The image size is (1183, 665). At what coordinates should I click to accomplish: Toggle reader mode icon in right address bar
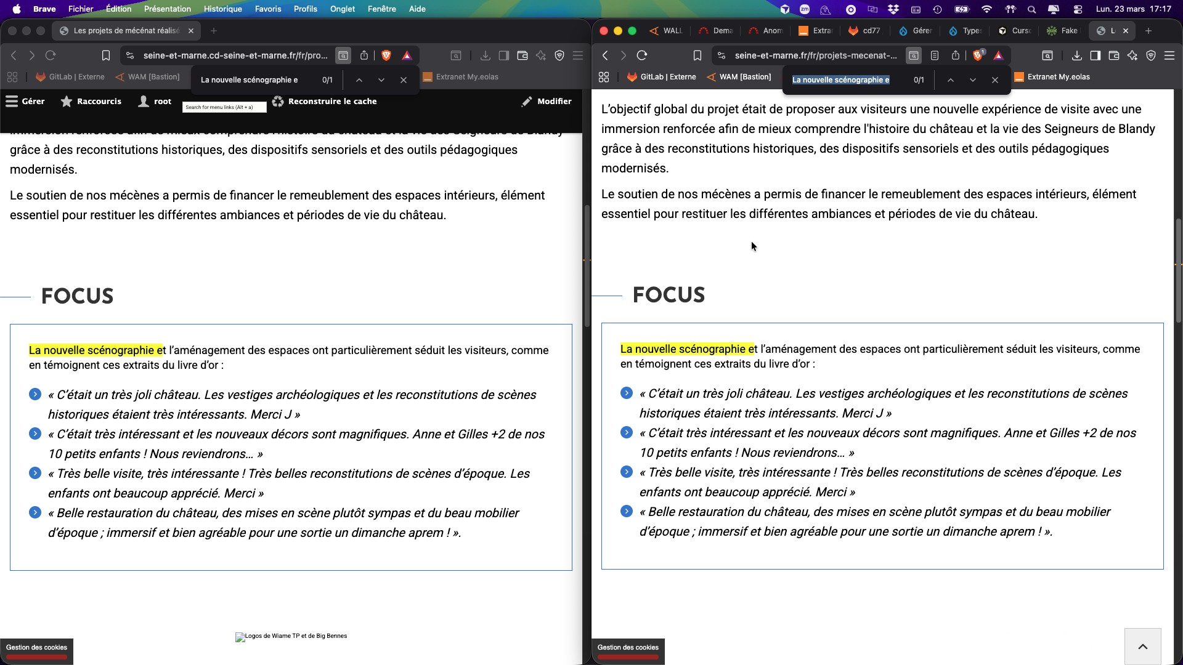coord(935,55)
